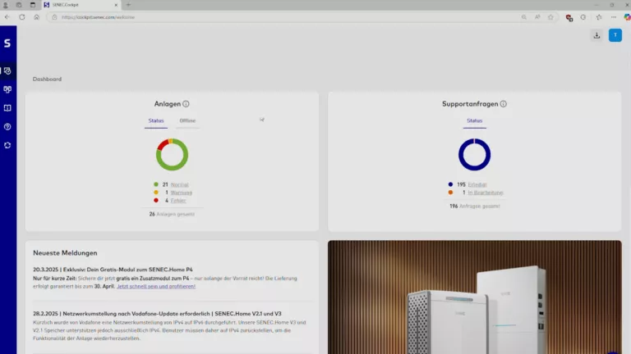Click the circular extension icon left of favorites
631x354 pixels.
(583, 17)
